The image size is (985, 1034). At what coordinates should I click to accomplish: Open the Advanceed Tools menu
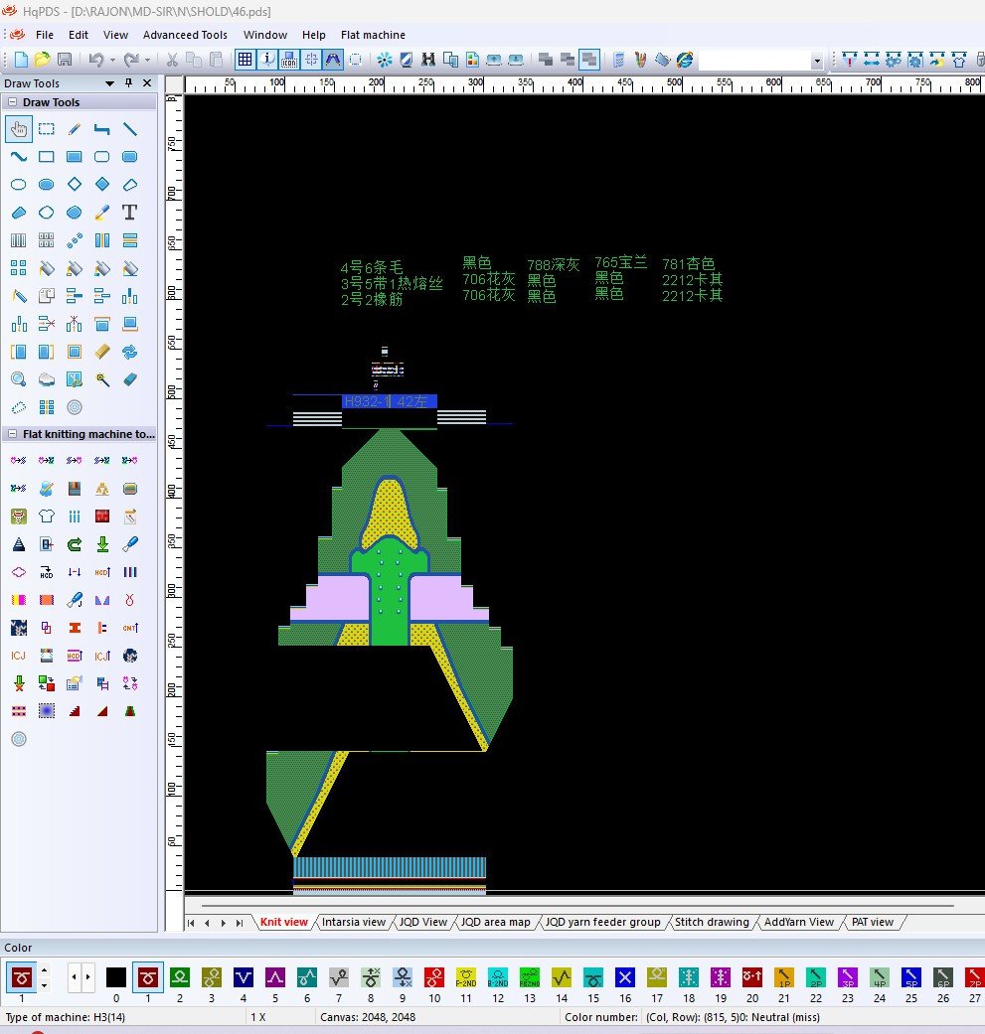pos(185,35)
